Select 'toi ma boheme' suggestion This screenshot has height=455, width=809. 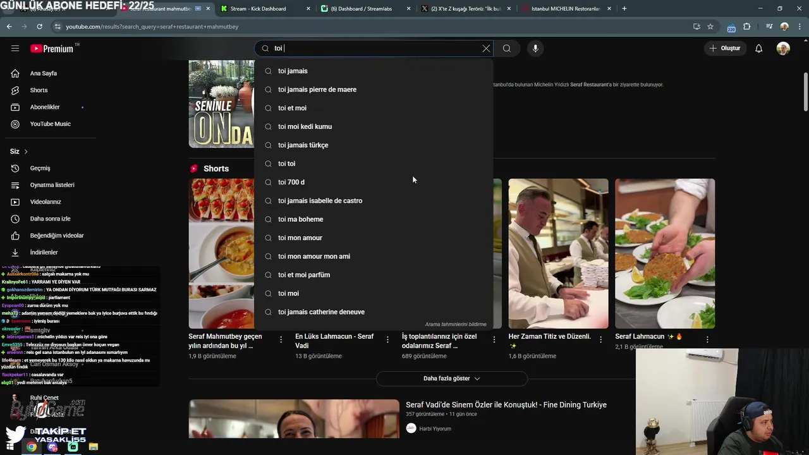coord(374,219)
